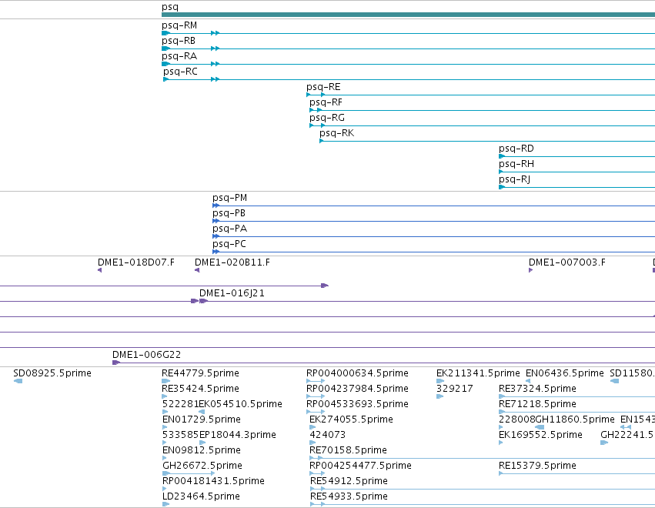Select transcript psq-RC label
The width and height of the screenshot is (655, 508).
tap(180, 72)
